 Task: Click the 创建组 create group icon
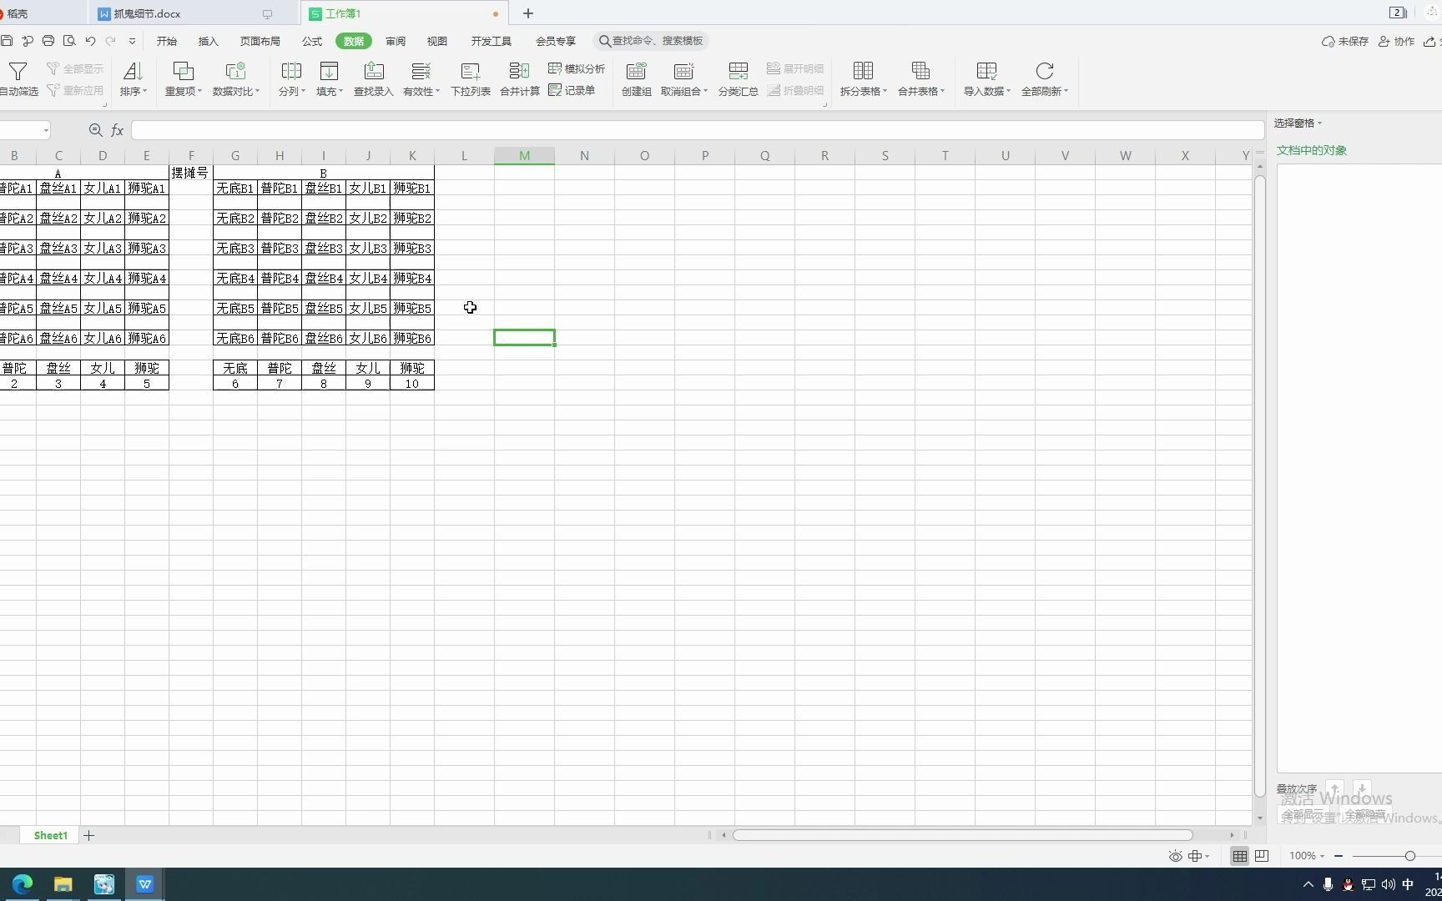point(636,72)
